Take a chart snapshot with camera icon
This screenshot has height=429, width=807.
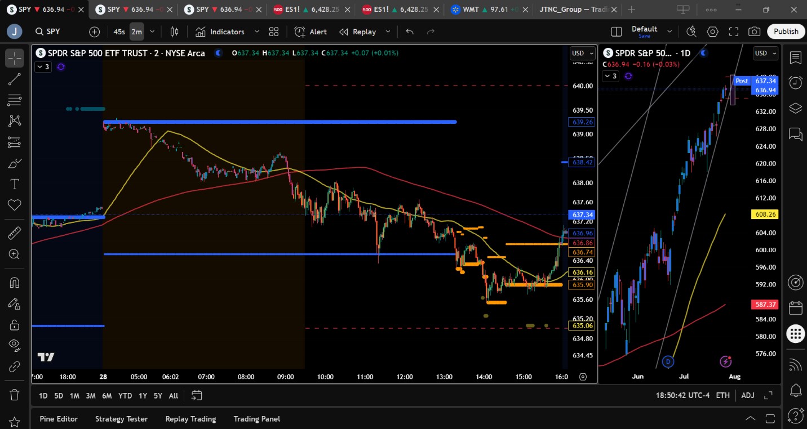754,32
